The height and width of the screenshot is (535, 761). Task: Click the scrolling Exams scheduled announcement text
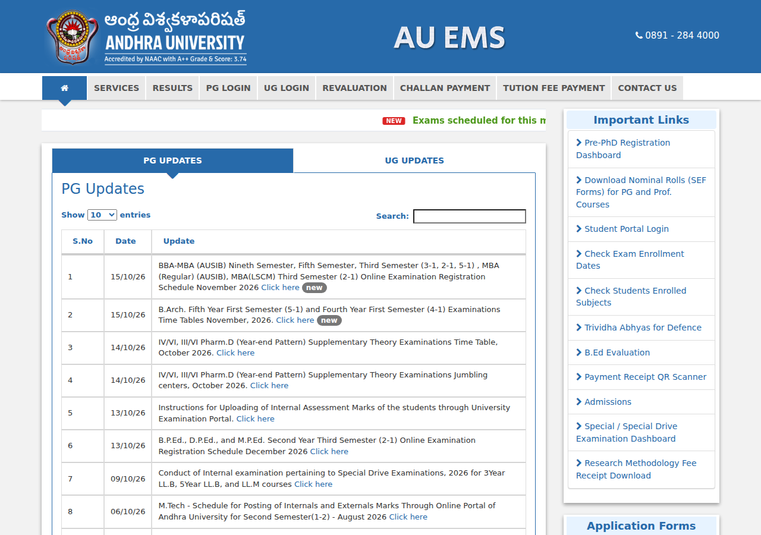point(479,121)
